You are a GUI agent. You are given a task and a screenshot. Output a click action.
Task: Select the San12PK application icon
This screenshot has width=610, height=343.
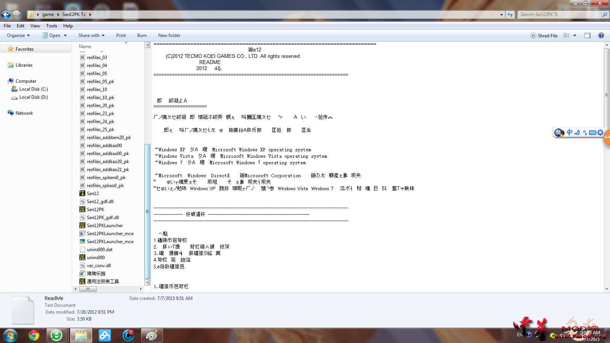[x=82, y=210]
